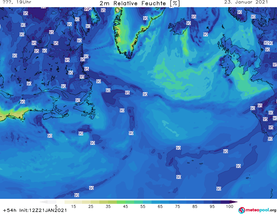277x214 pixels.
Task: Click the dark purple arrow end of legend
Action: click(234, 202)
